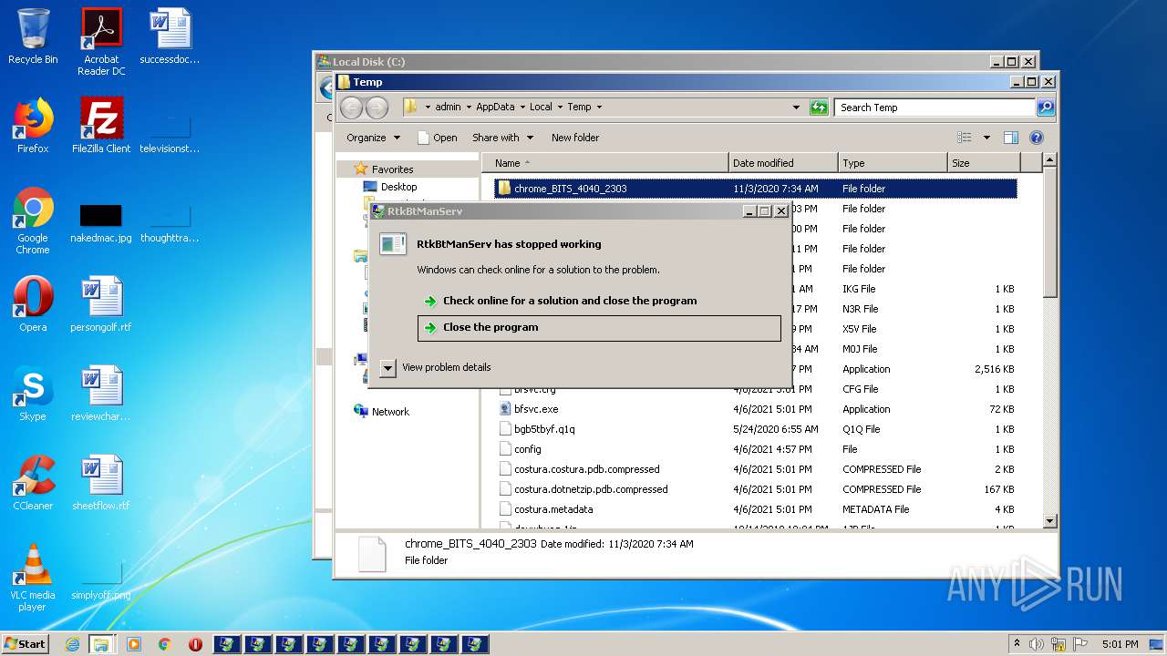Click the Opera taskbar icon
This screenshot has width=1167, height=656.
click(195, 644)
